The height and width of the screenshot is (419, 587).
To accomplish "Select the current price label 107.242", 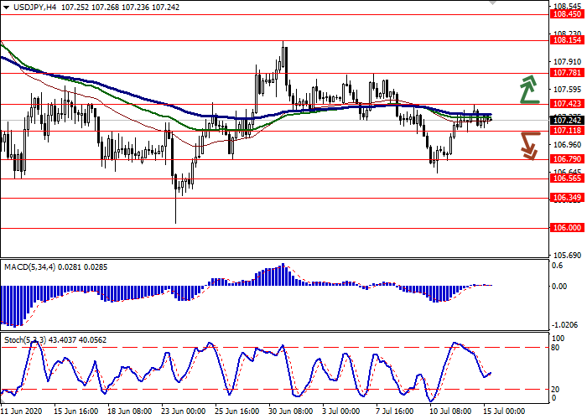I will click(x=568, y=120).
